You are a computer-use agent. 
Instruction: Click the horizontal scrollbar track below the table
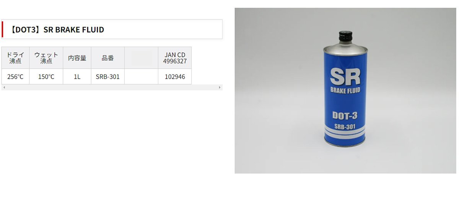[112, 87]
